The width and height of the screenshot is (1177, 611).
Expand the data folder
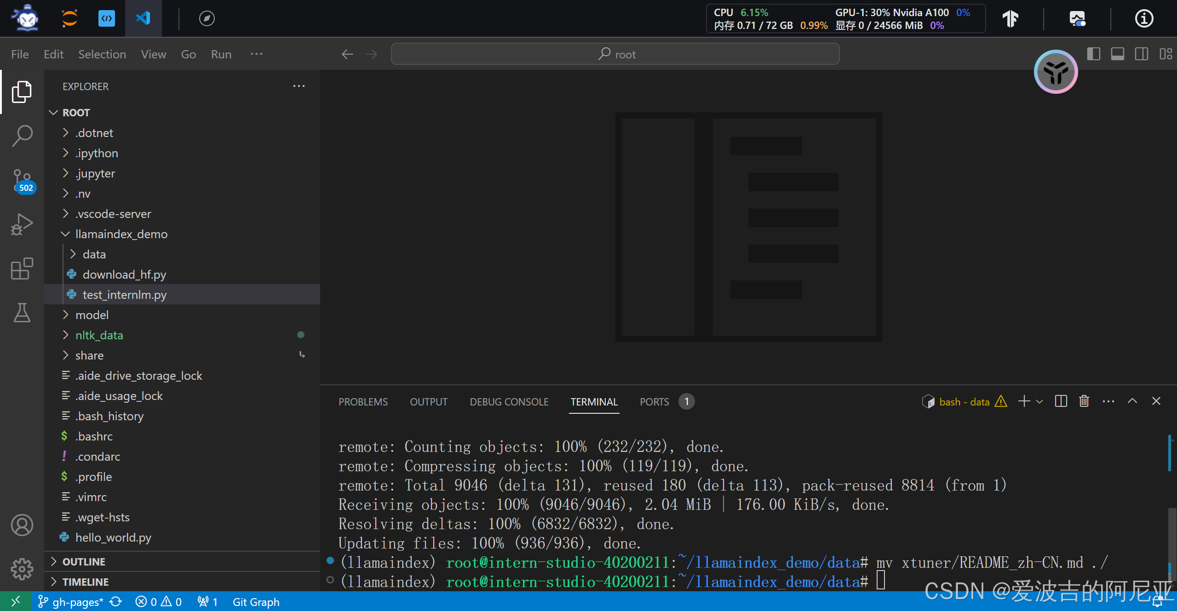pos(94,254)
